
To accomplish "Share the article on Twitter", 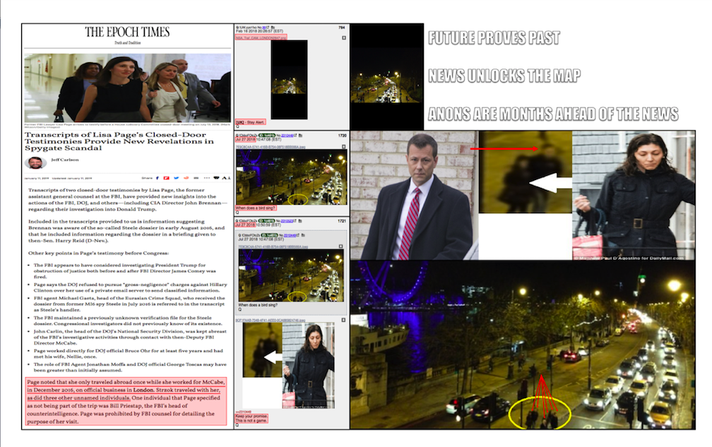I will pos(176,178).
